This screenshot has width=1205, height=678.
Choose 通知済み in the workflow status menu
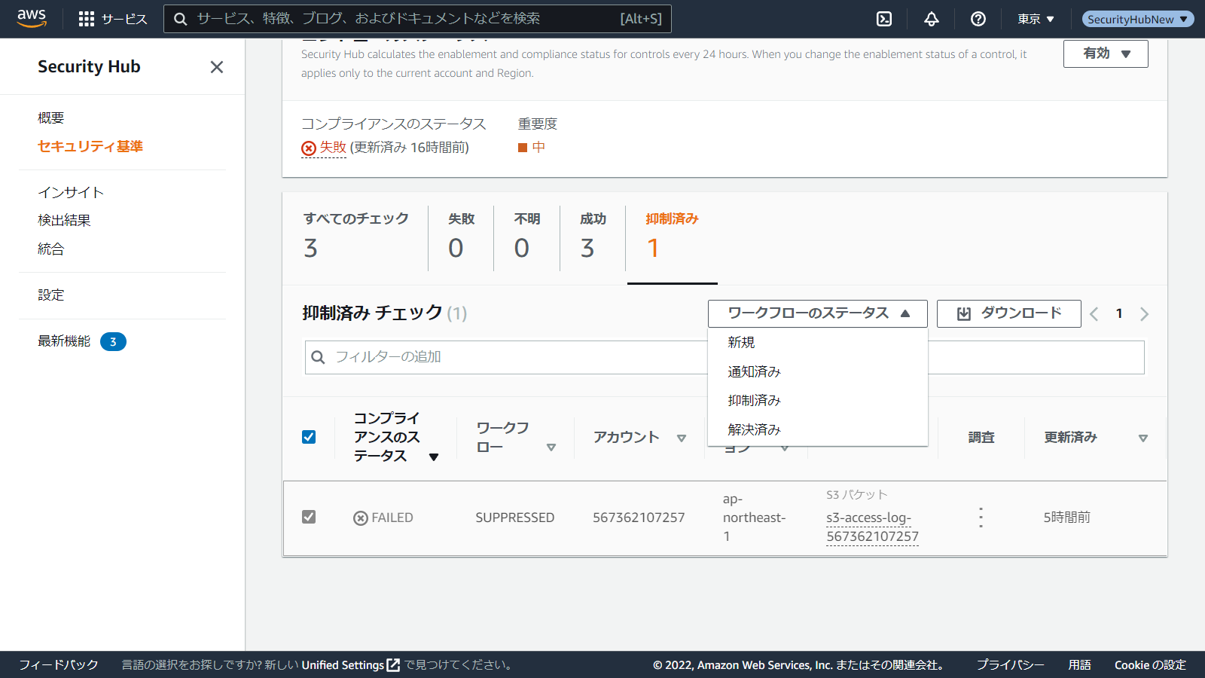(754, 371)
